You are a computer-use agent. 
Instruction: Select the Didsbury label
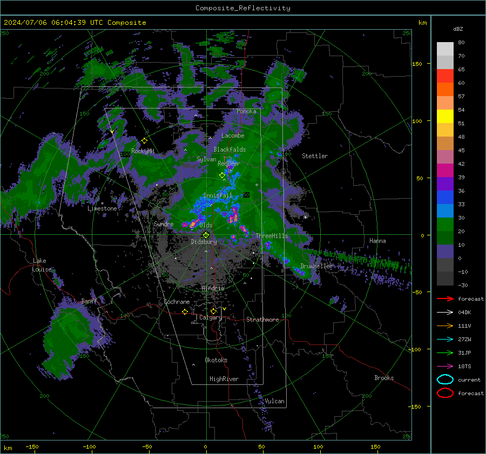click(204, 242)
